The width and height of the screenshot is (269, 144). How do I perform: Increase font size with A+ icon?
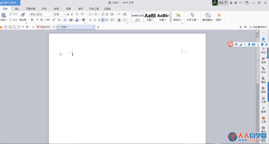[68, 14]
